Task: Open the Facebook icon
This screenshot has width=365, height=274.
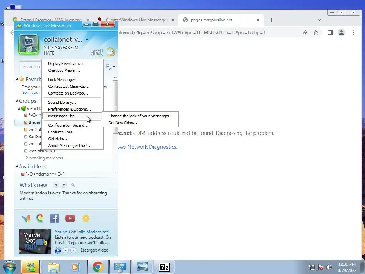Action: click(55, 218)
